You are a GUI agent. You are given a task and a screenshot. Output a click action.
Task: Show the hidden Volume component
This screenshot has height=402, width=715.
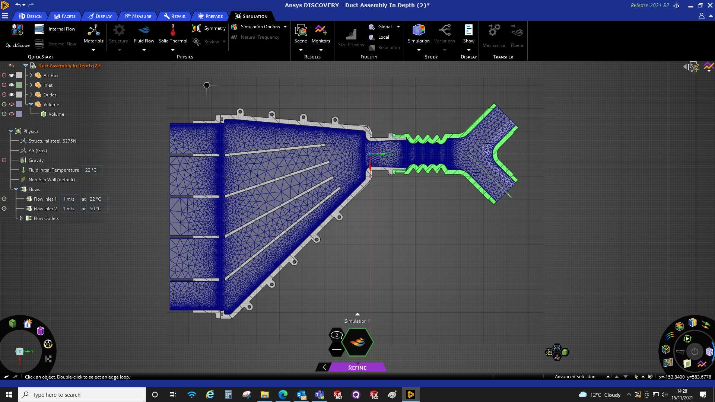click(x=12, y=104)
